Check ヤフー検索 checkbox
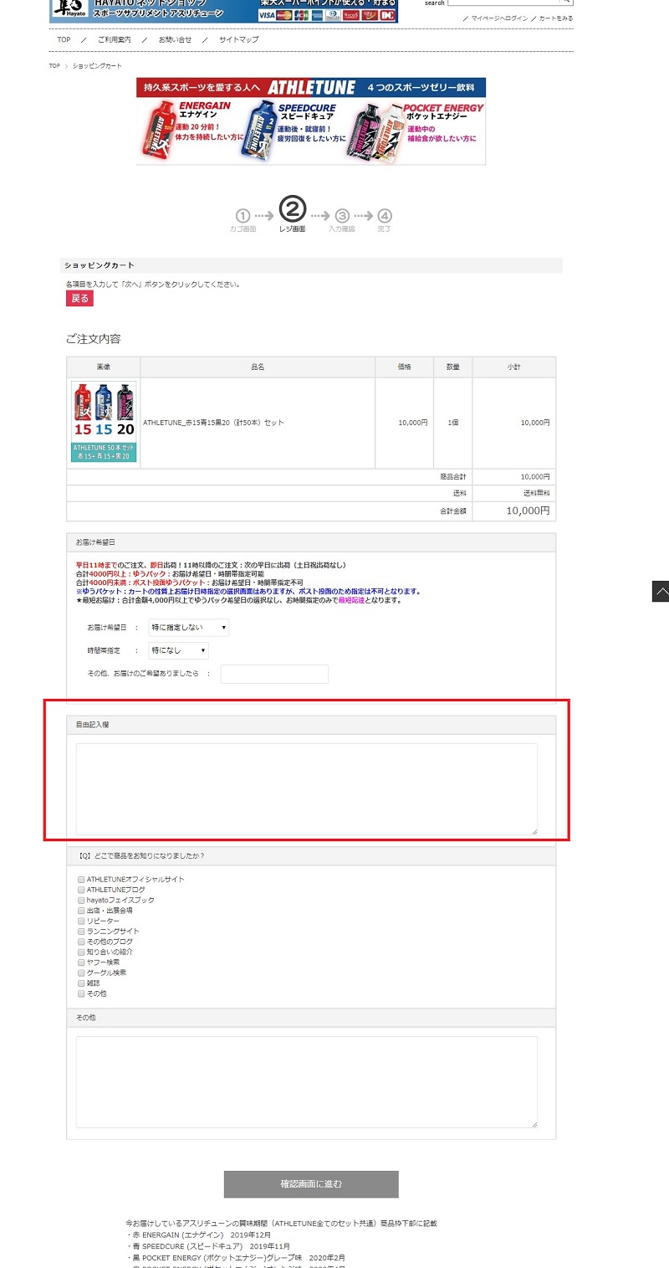 click(81, 963)
